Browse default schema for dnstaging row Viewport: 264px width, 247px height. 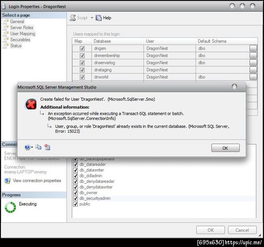[x=253, y=69]
